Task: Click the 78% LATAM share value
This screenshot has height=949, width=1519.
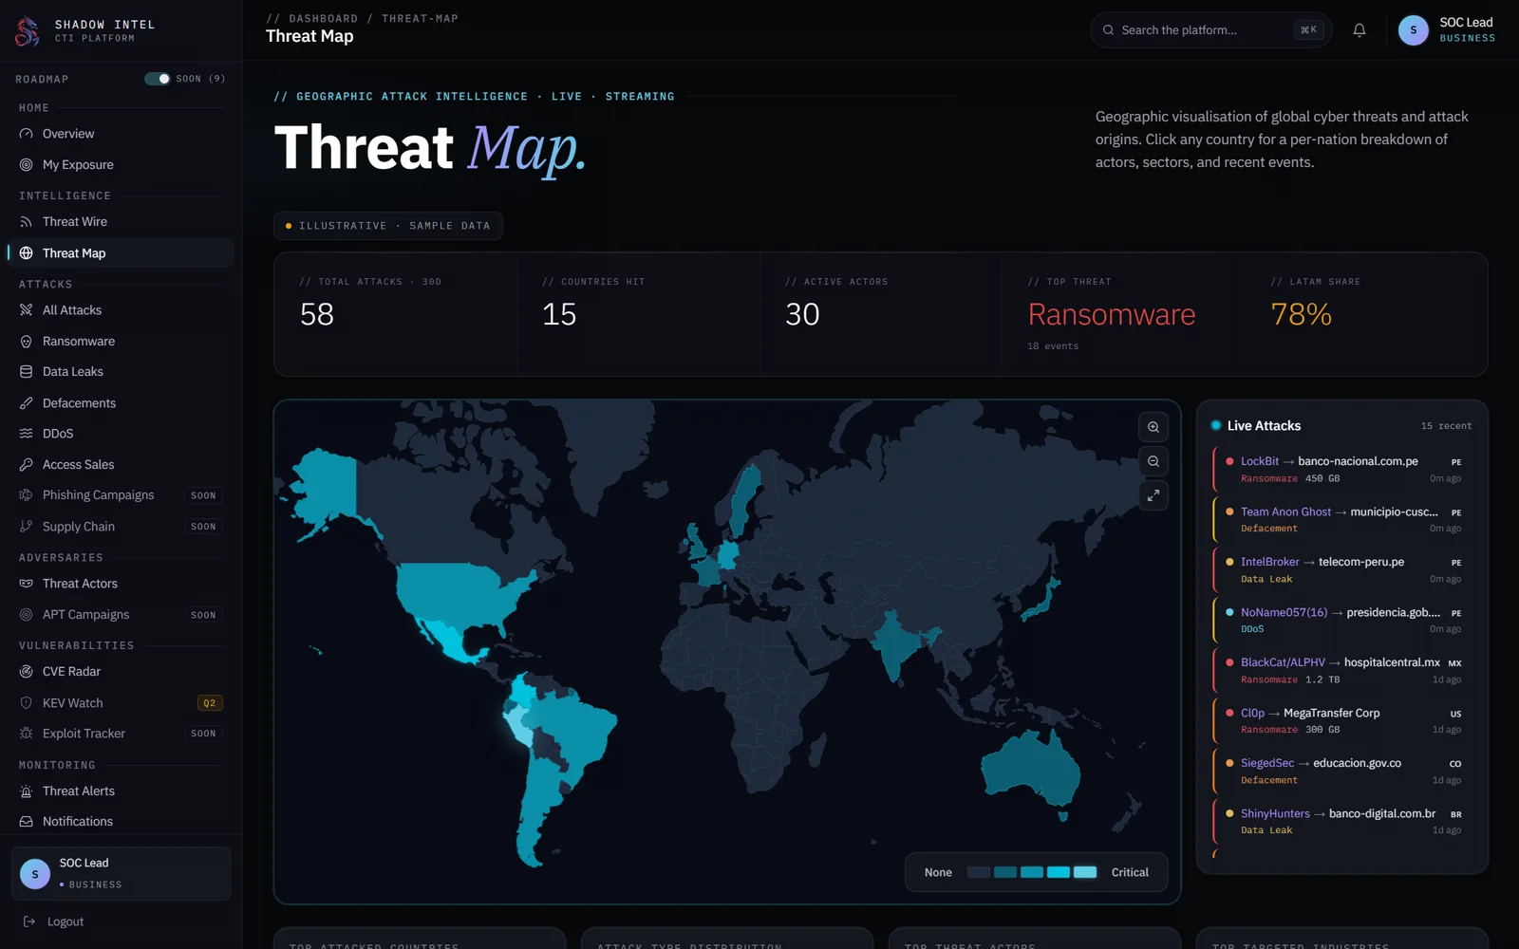Action: 1302,314
